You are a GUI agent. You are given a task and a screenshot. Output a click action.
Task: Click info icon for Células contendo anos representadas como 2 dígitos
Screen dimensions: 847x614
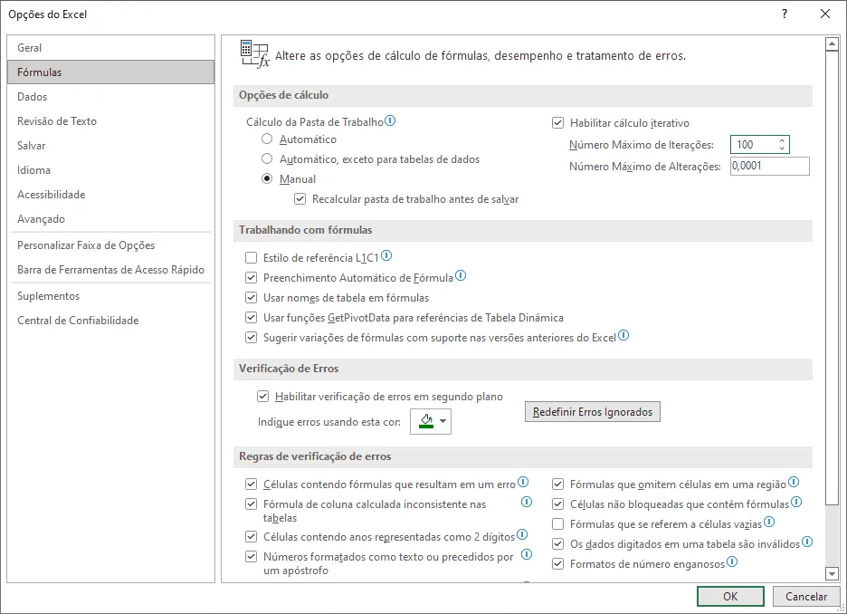click(x=522, y=534)
